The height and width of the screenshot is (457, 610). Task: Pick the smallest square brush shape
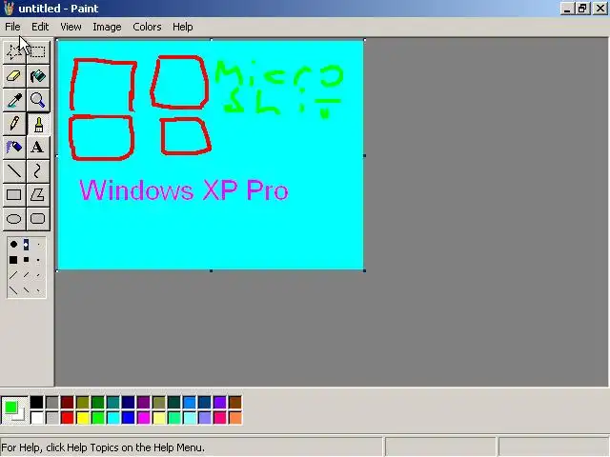click(38, 260)
